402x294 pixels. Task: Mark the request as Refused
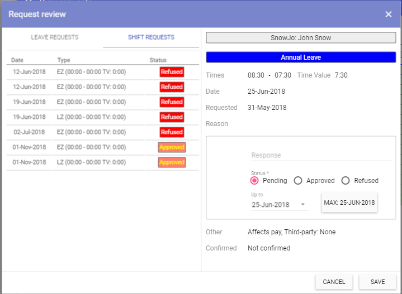346,181
